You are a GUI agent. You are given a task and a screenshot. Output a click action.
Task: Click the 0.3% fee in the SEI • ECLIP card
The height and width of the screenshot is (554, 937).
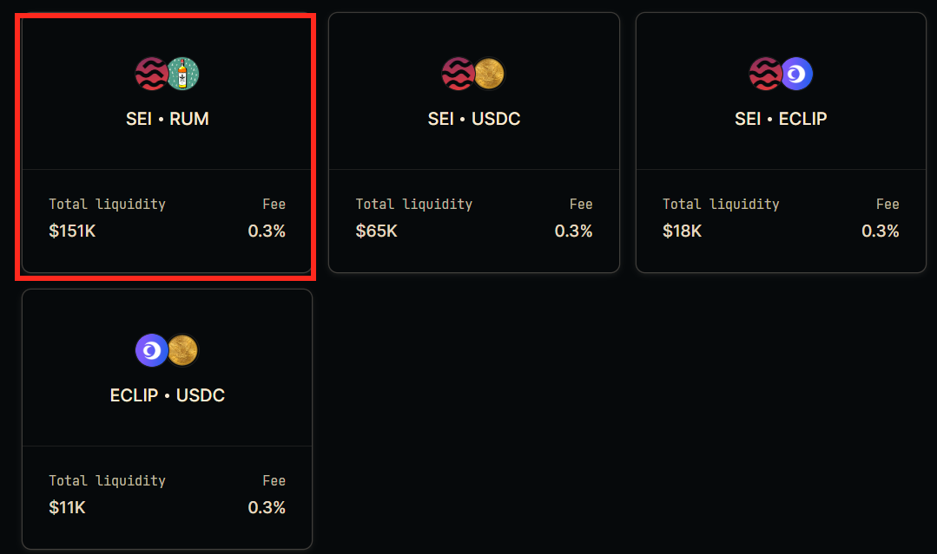[x=881, y=231]
